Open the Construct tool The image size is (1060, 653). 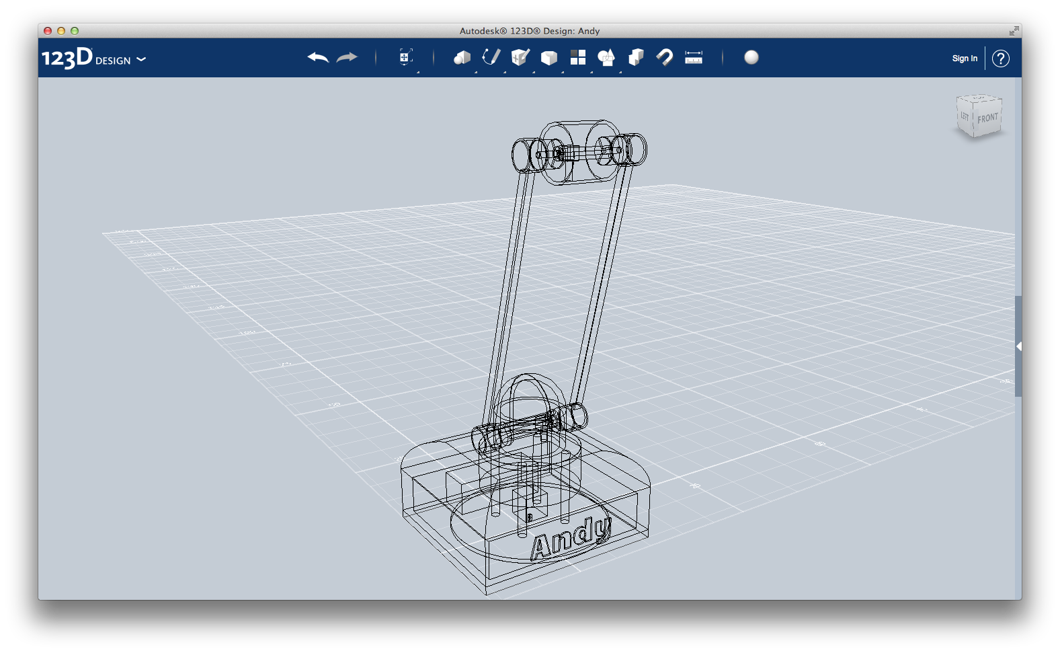[x=520, y=58]
